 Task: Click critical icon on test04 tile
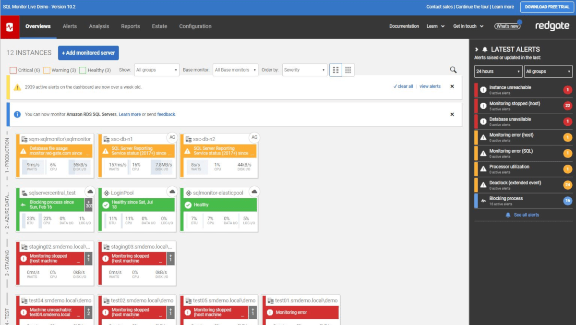[24, 313]
